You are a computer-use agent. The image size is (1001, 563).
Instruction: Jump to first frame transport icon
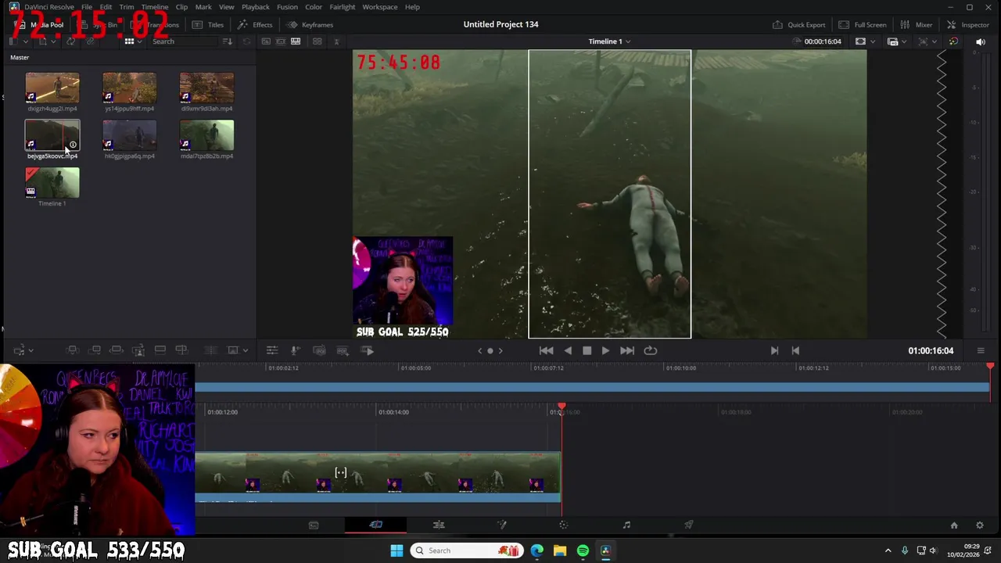click(x=547, y=350)
